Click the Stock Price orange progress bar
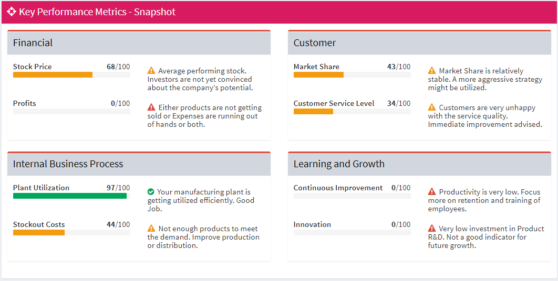The height and width of the screenshot is (281, 558). 53,75
